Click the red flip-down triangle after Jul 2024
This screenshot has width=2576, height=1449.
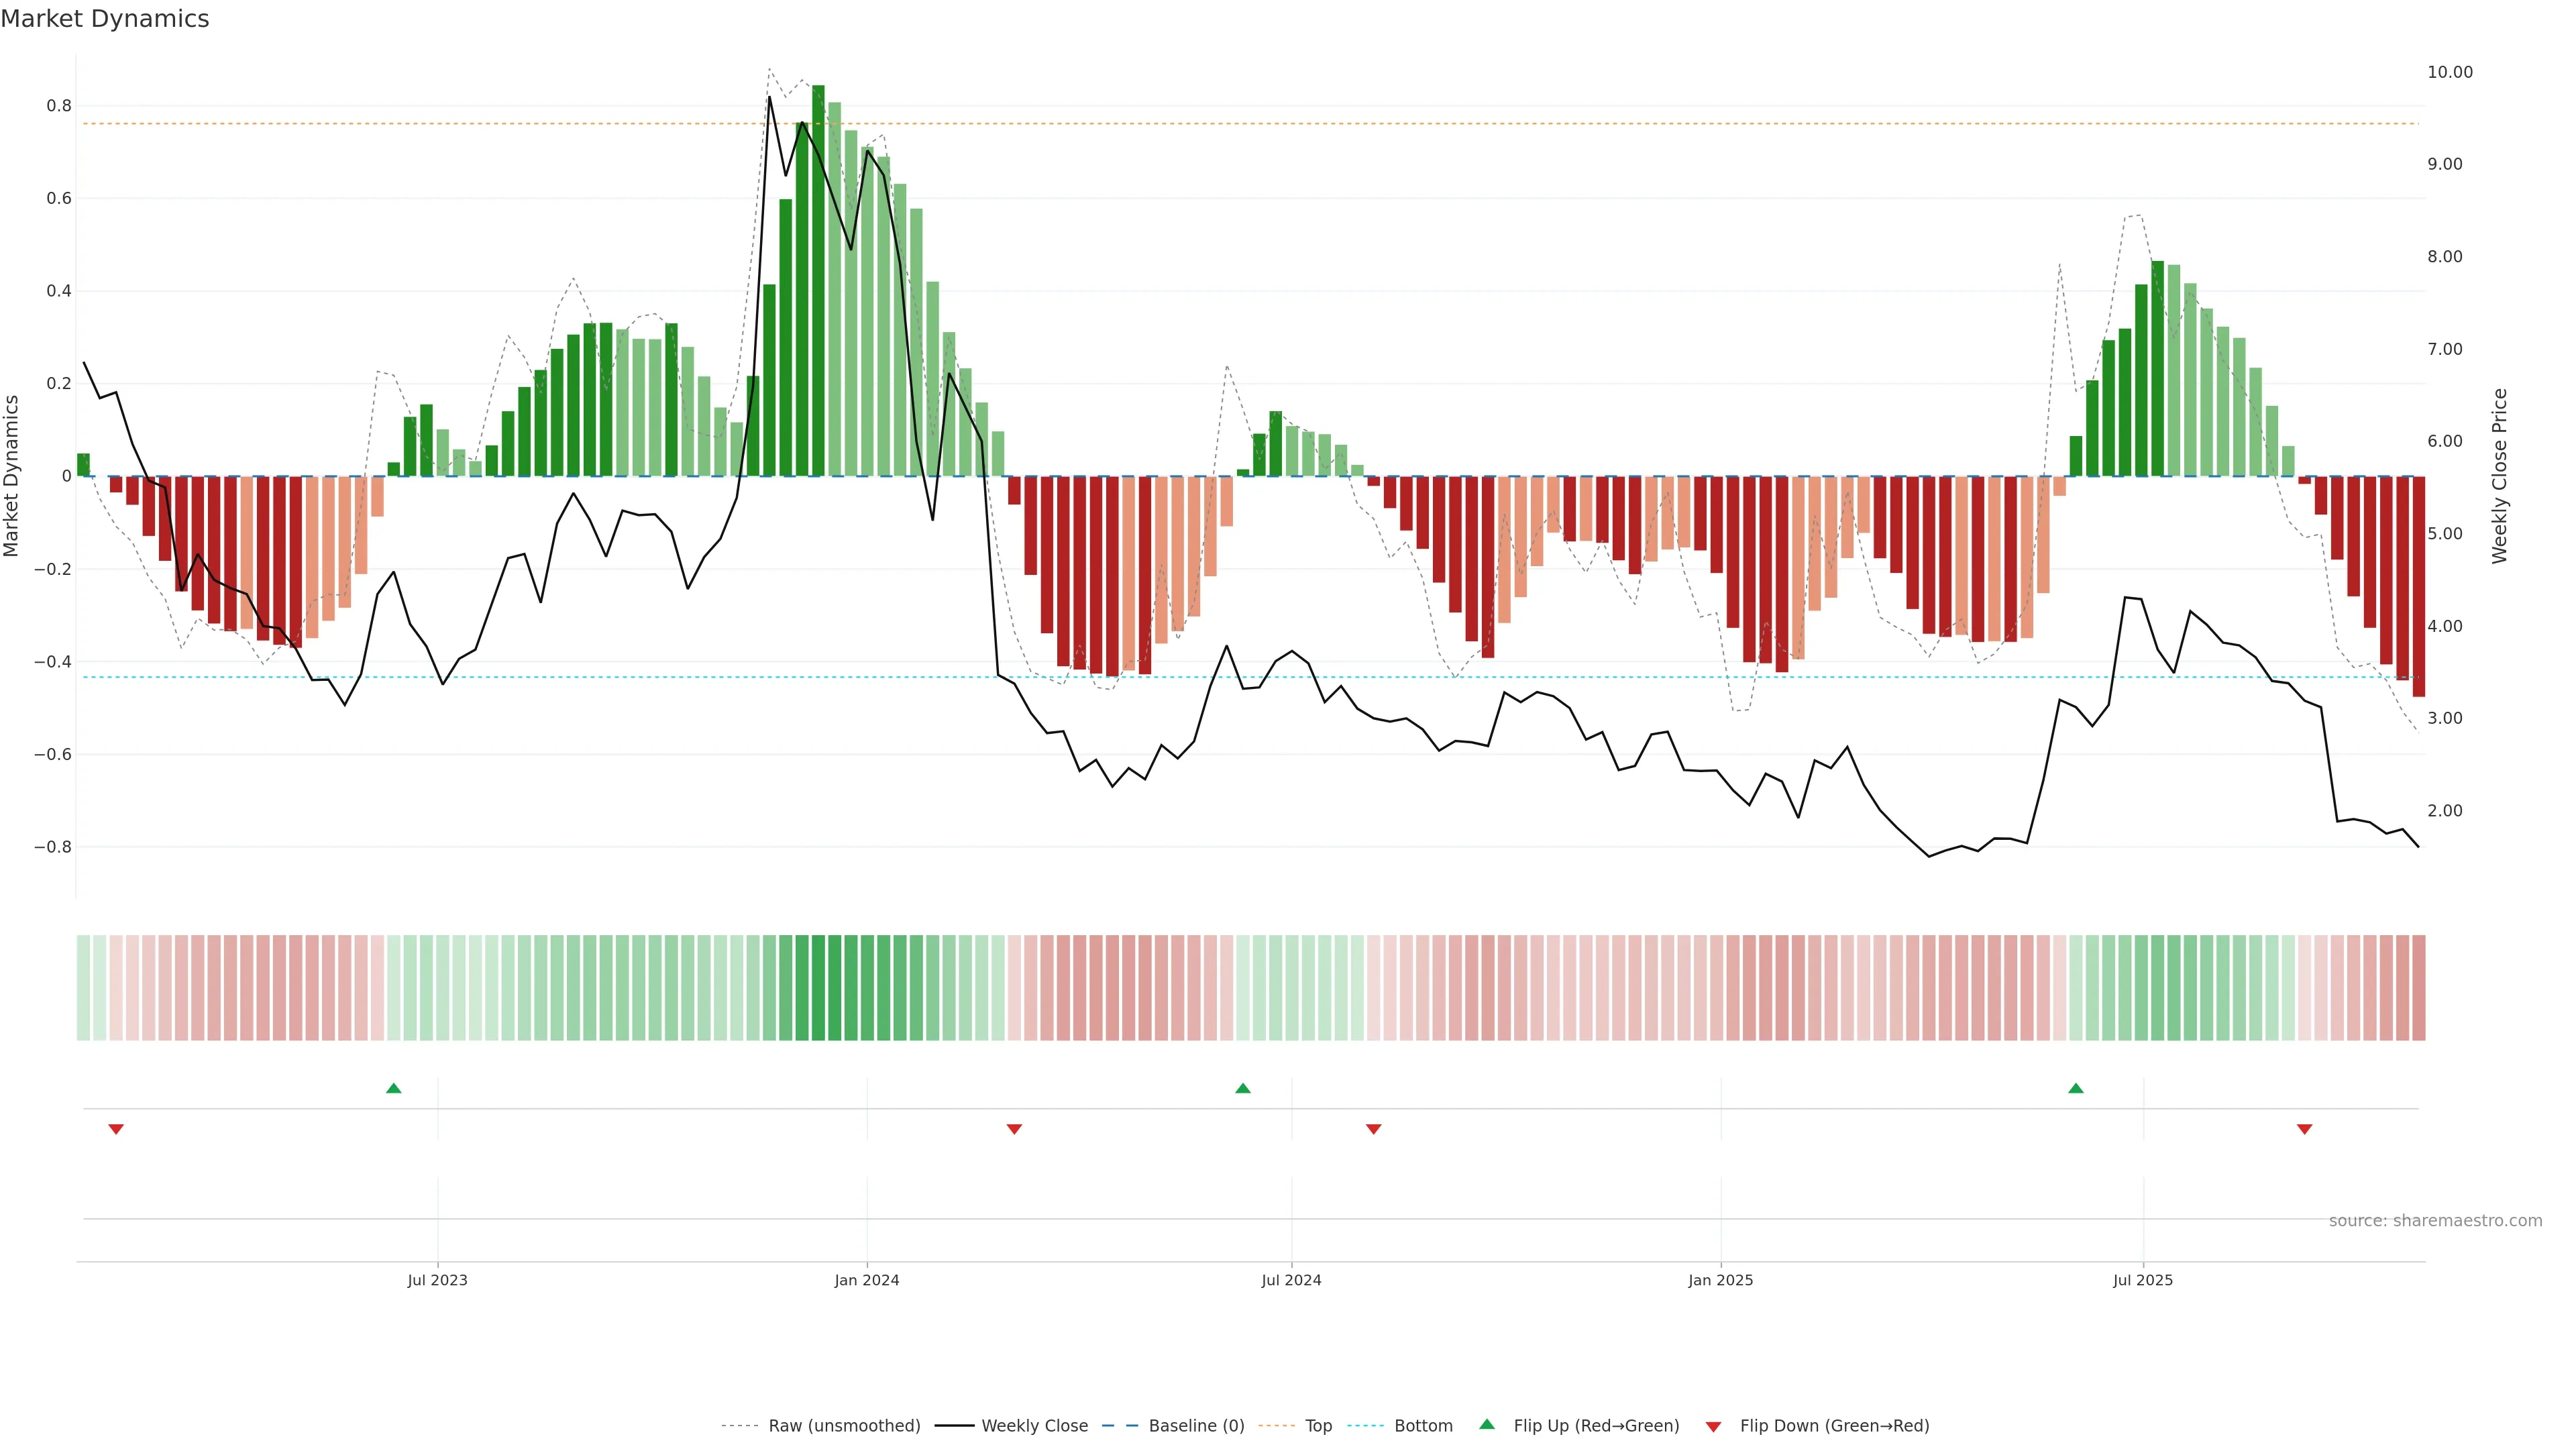tap(1374, 1129)
